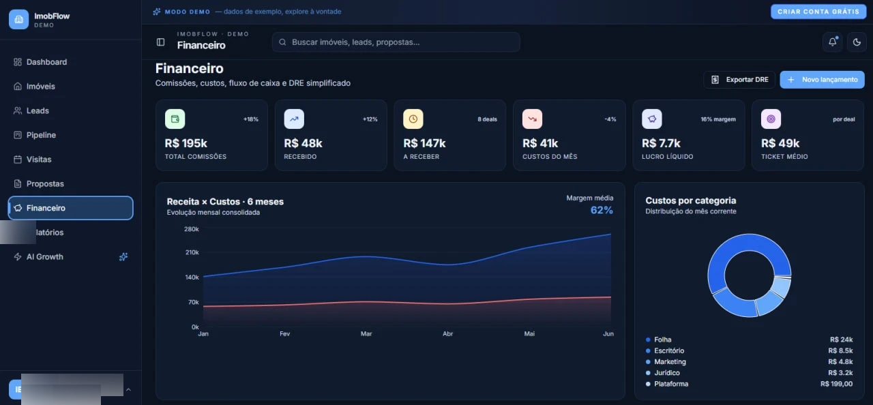The height and width of the screenshot is (405, 873).
Task: Click the Custos do Mês trending-down icon
Action: pos(532,119)
